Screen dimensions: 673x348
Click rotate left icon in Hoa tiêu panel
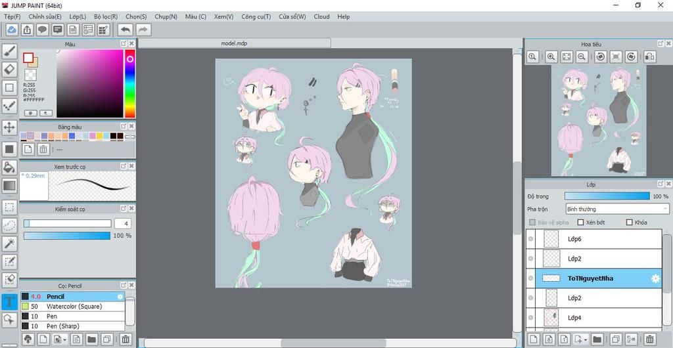(601, 56)
